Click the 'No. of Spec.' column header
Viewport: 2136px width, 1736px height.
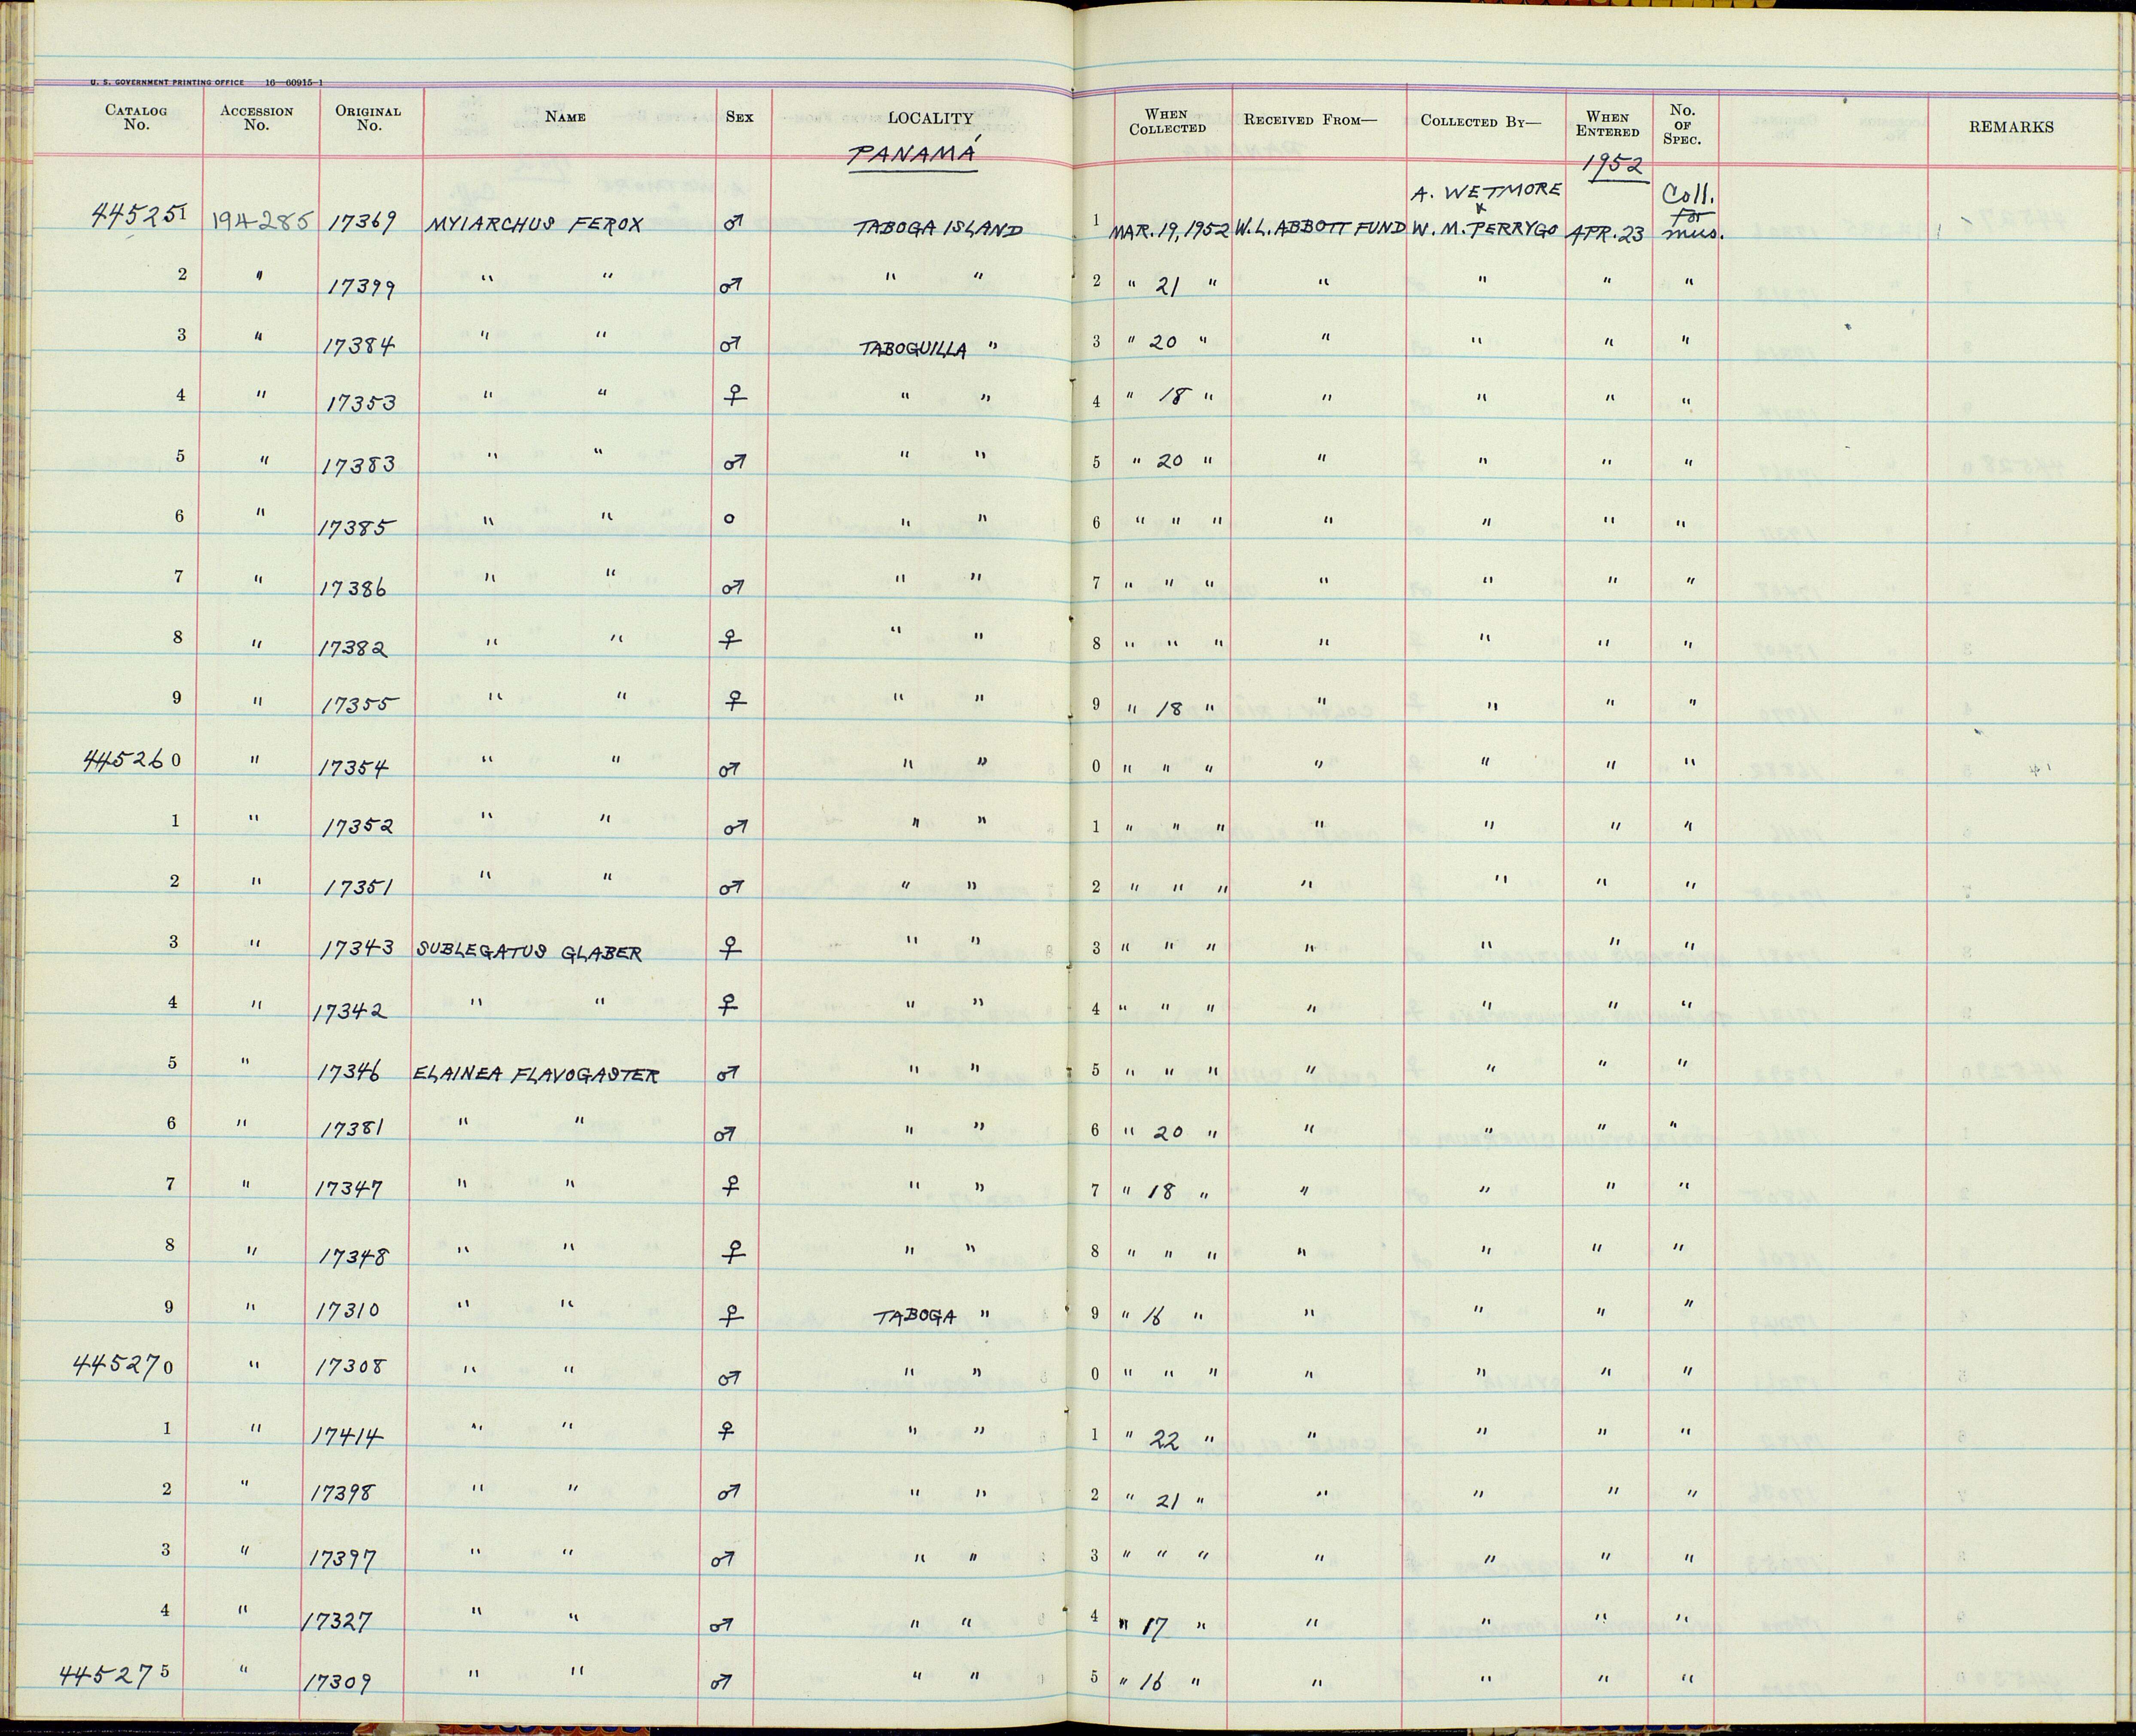pyautogui.click(x=1682, y=125)
